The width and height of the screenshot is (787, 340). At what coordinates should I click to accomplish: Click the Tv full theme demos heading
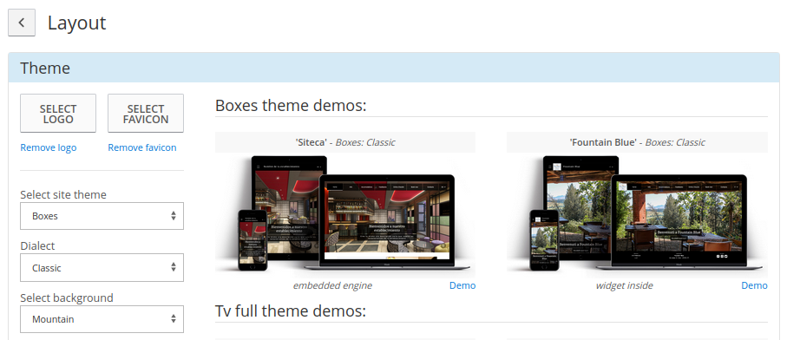coord(291,311)
